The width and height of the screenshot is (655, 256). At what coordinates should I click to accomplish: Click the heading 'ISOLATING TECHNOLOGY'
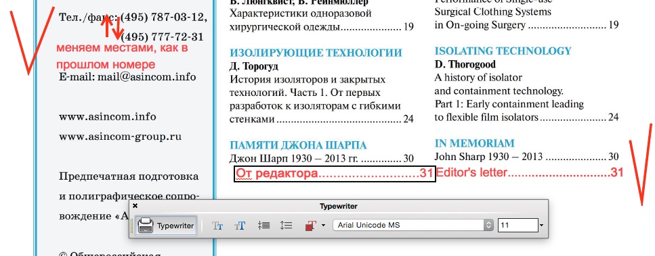(x=503, y=51)
